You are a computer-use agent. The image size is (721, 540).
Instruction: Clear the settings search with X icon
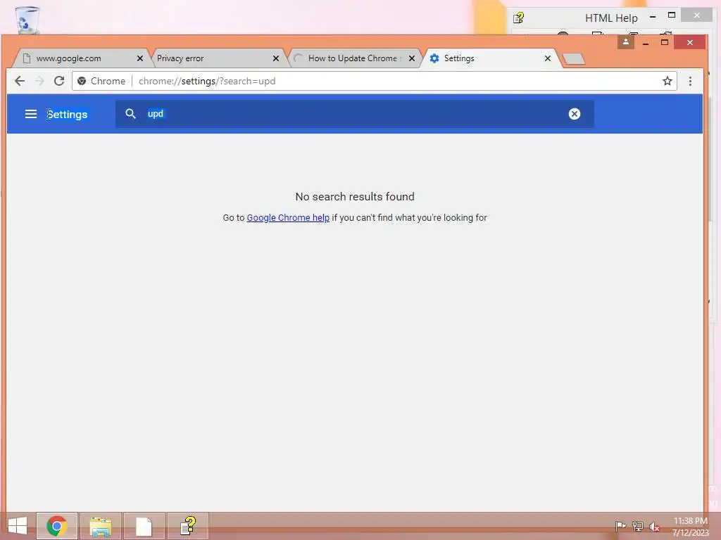[575, 114]
